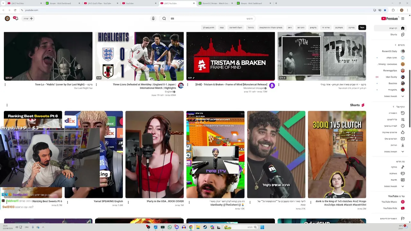The width and height of the screenshot is (411, 231).
Task: Select the הועלו לאחרונה filter chip
Action: point(236,28)
